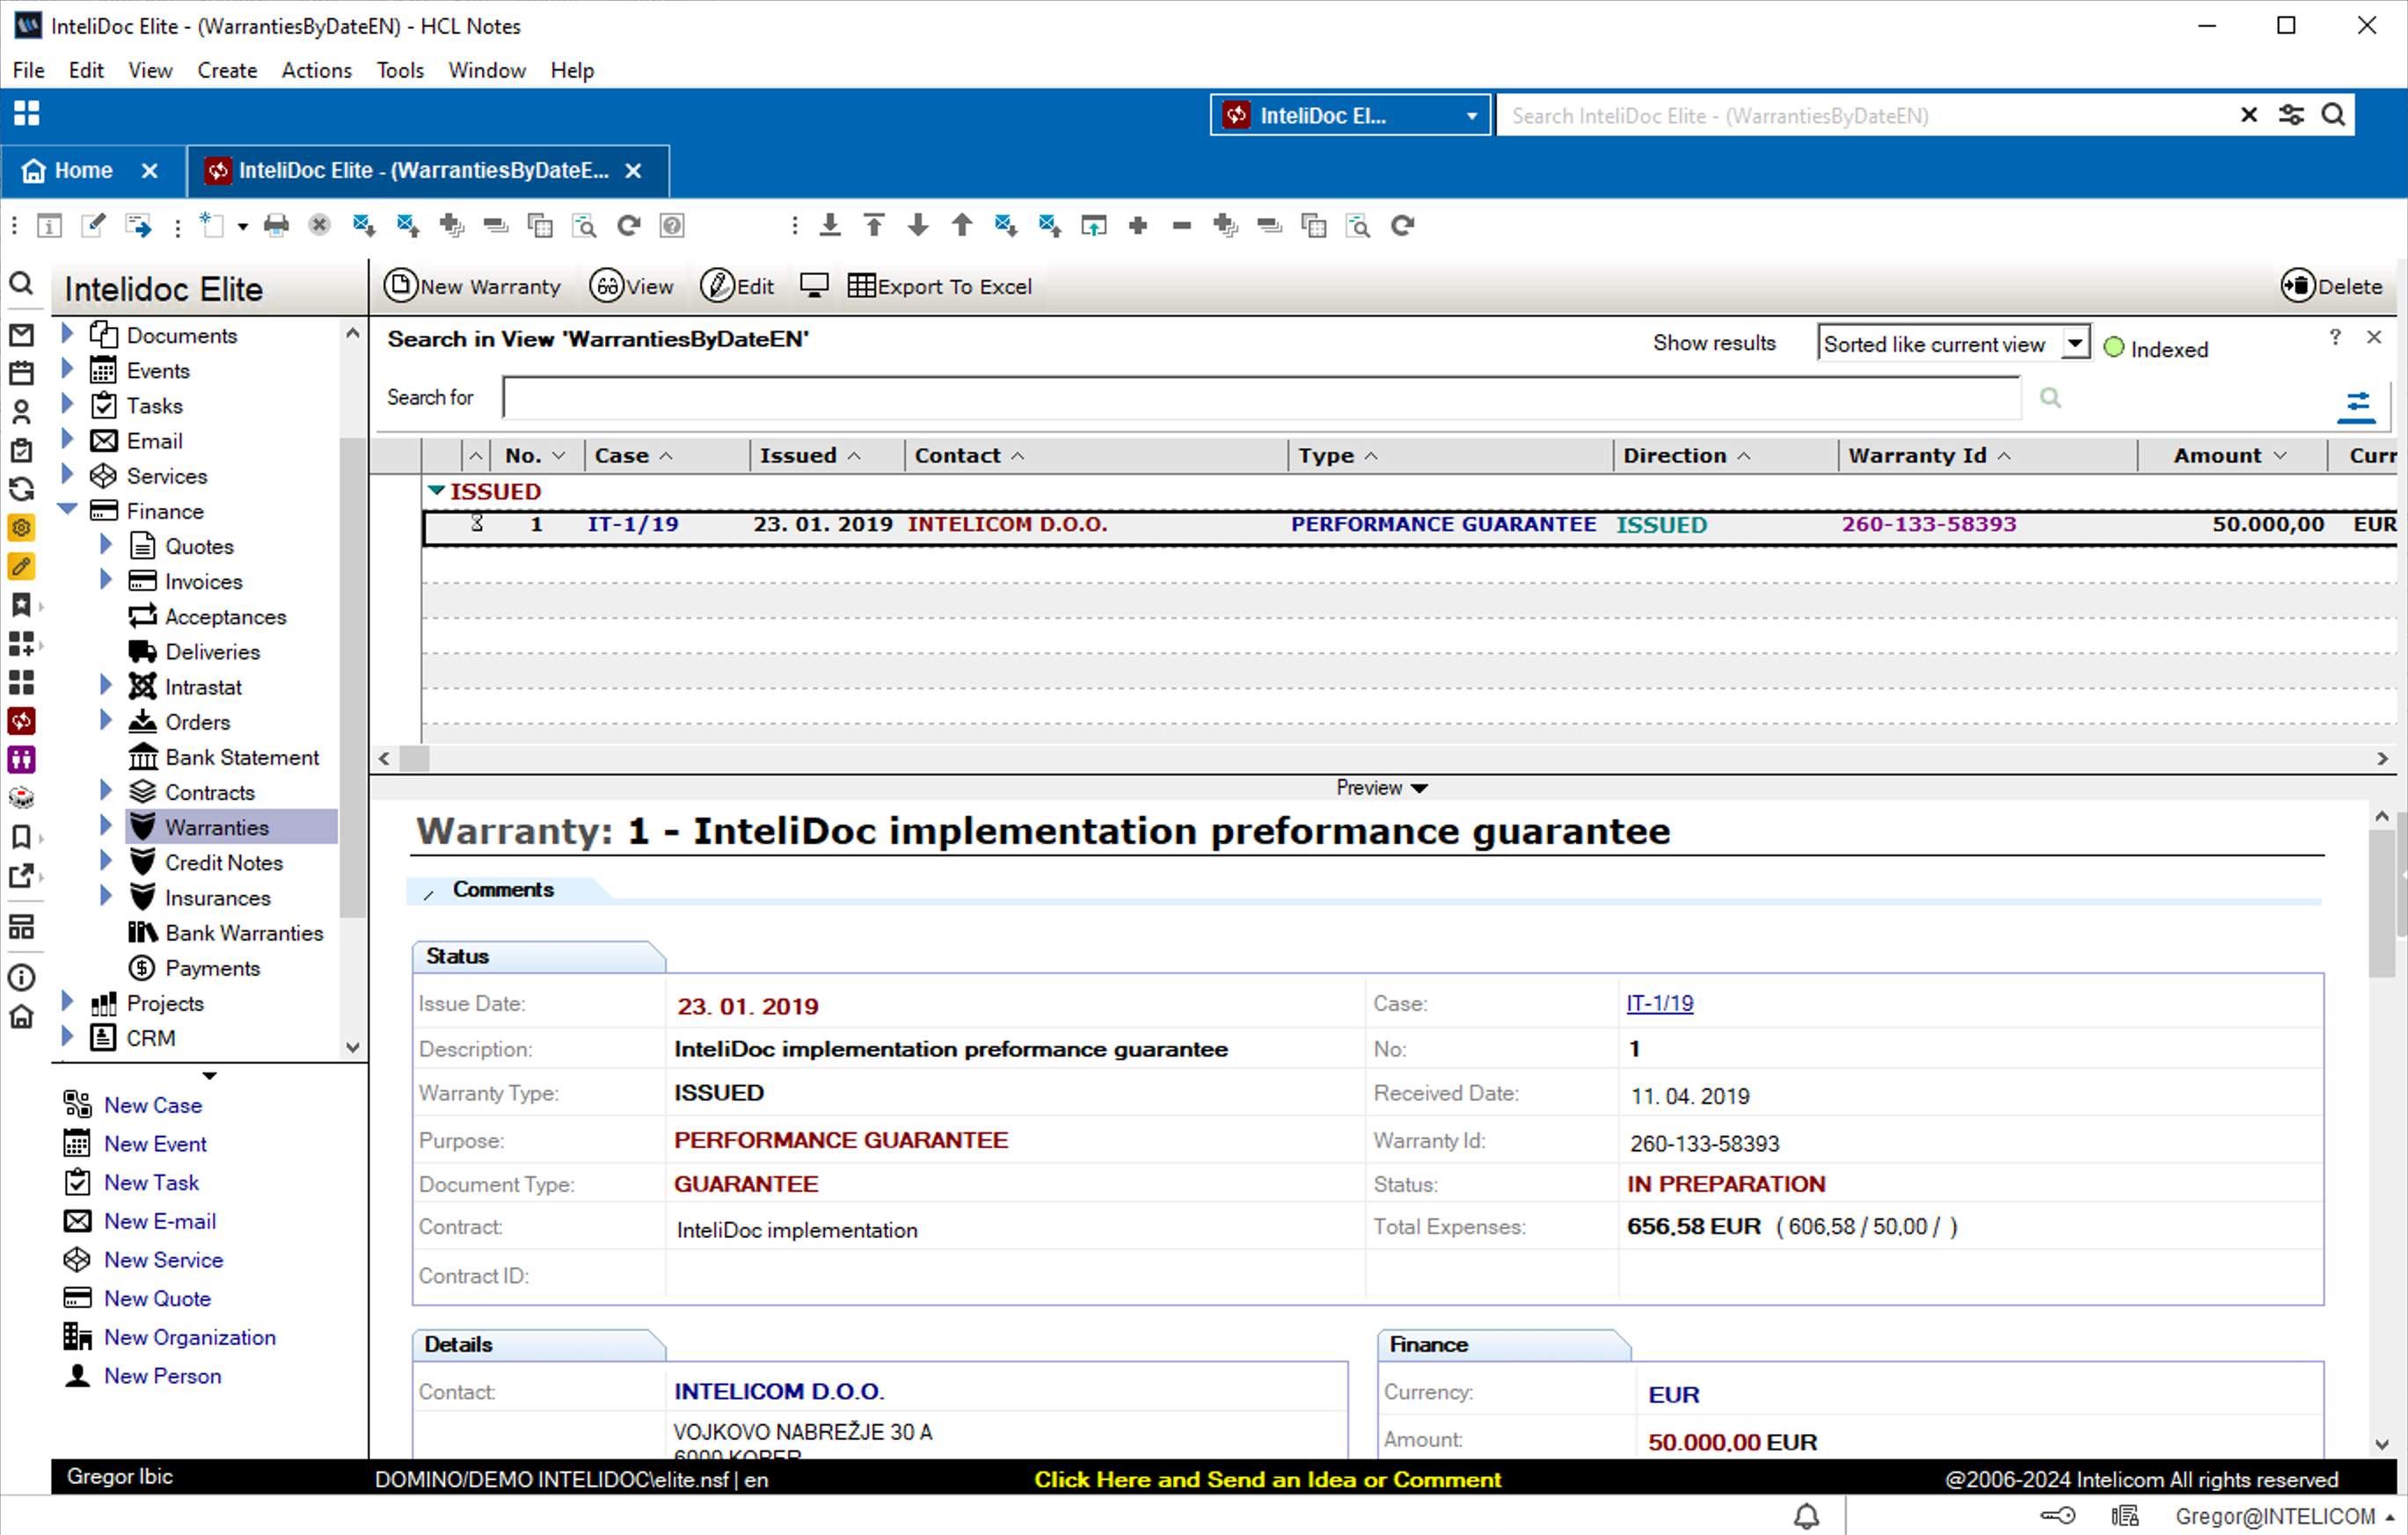Screen dimensions: 2408x1535
Task: Click the Edit action button
Action: click(738, 286)
